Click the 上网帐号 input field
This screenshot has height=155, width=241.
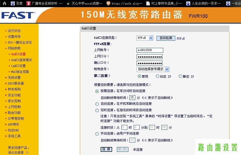coord(150,50)
